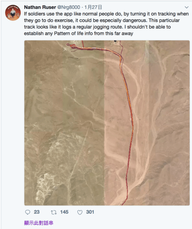Viewport: 192px width, 229px height.
Task: Click the tweet text about soldiers
Action: point(106,23)
